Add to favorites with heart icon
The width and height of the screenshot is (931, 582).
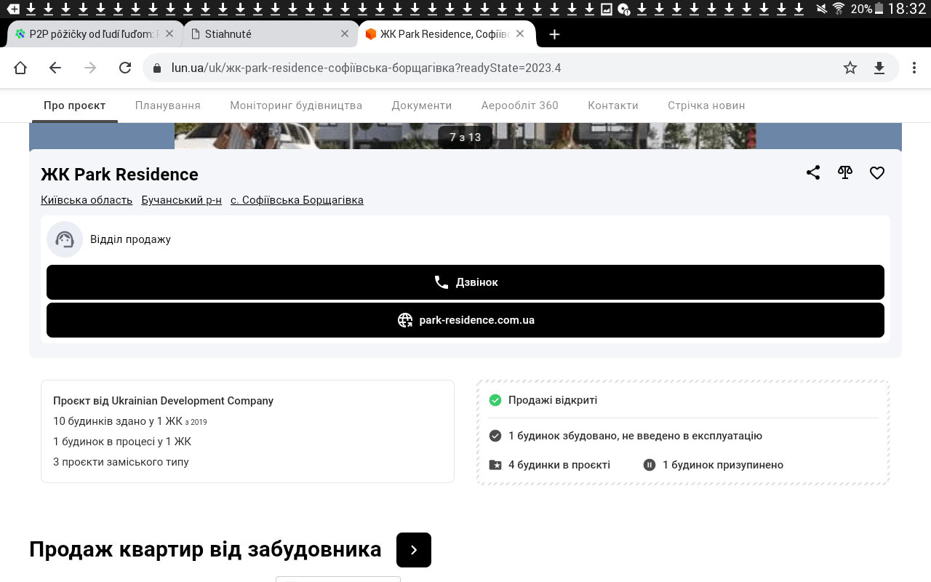[877, 173]
